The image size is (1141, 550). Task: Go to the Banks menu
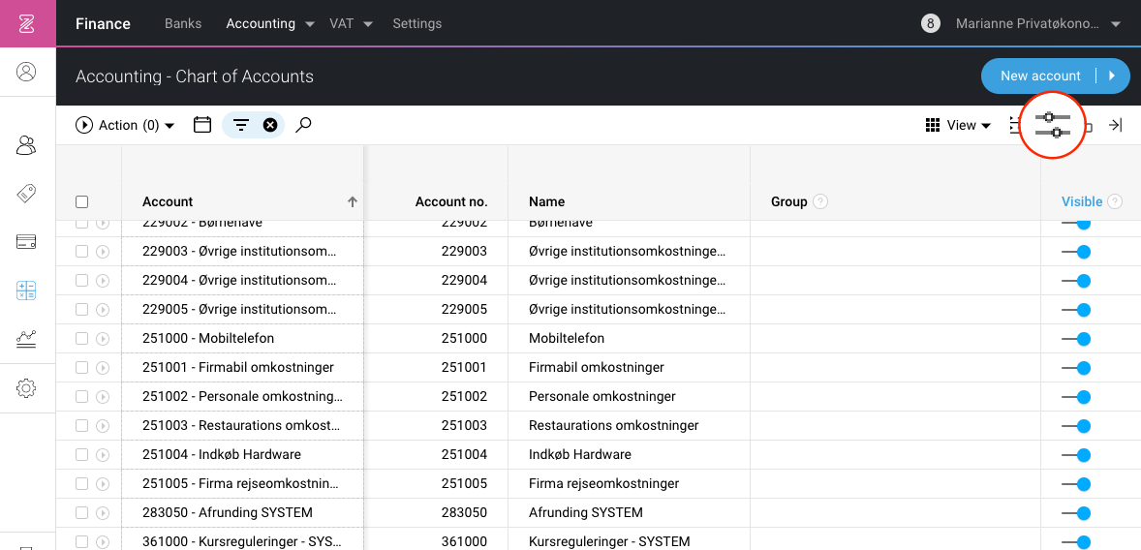pos(183,23)
